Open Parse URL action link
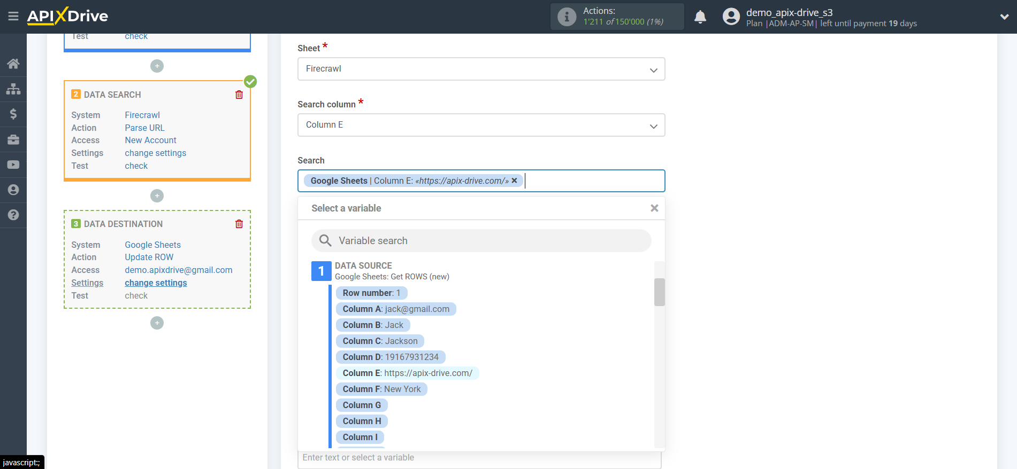The height and width of the screenshot is (469, 1017). (144, 128)
